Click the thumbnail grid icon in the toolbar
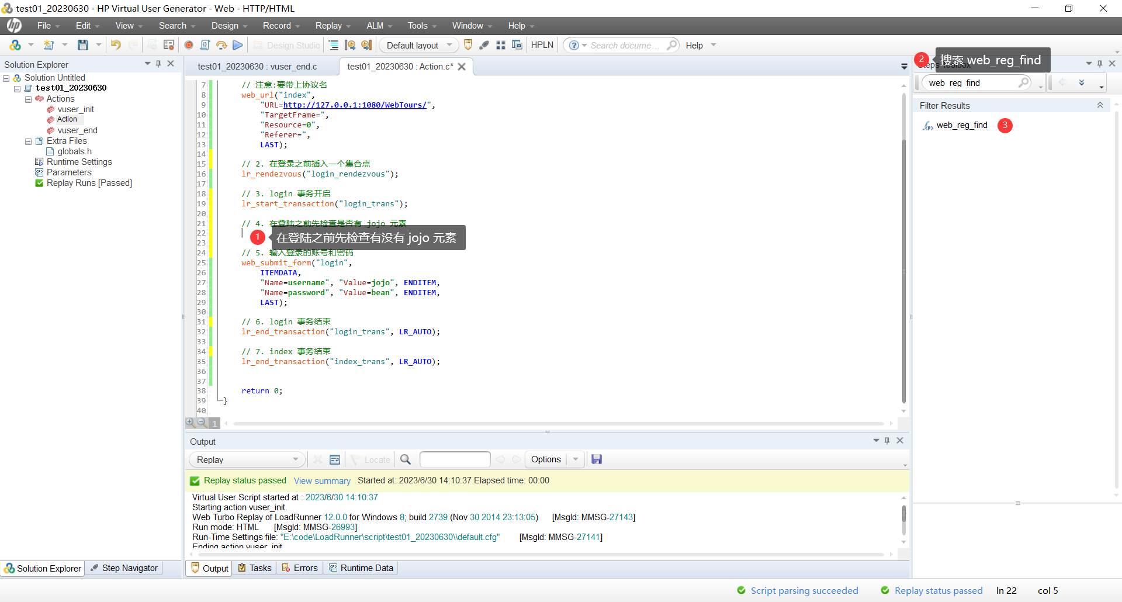 click(x=501, y=45)
